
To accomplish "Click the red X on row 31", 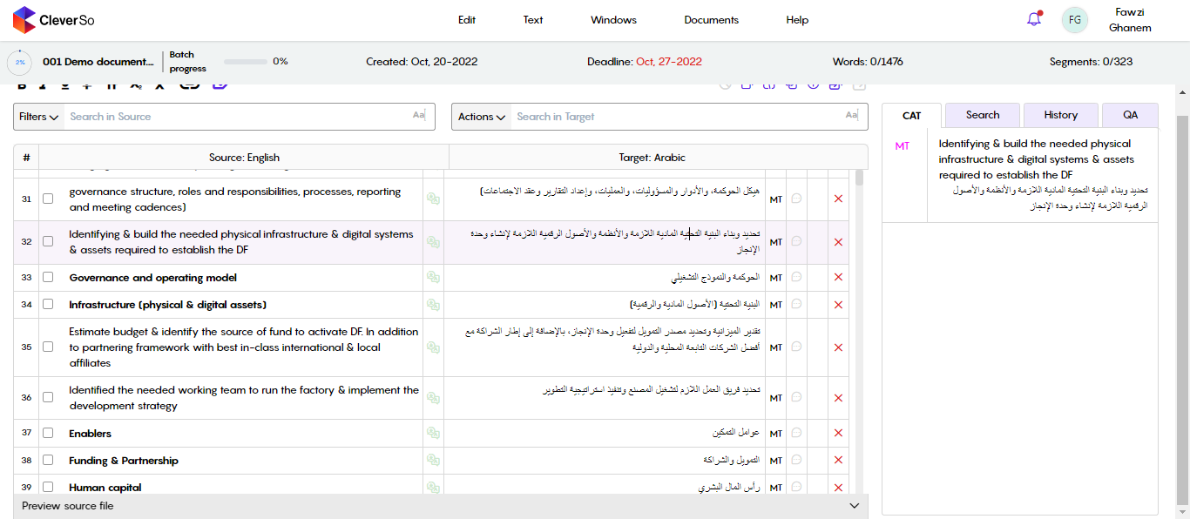I will [x=839, y=199].
